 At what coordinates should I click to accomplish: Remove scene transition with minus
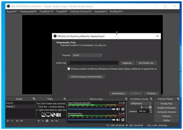coord(146,107)
